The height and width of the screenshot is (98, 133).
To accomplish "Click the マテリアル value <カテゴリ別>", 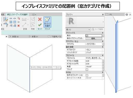I will click(x=94, y=44).
